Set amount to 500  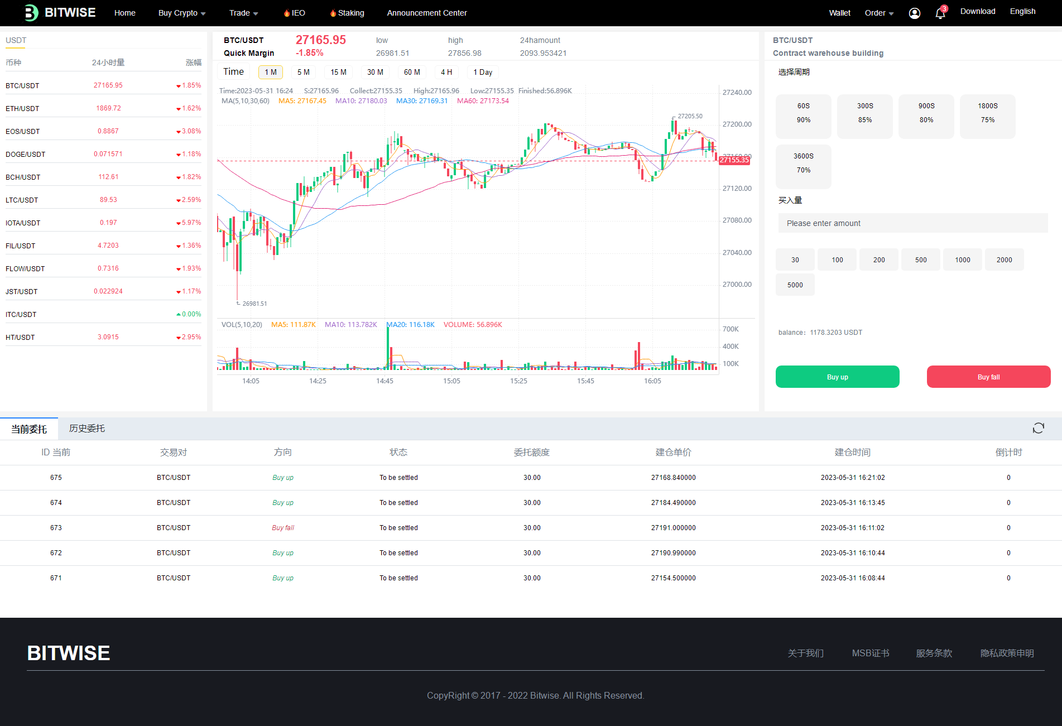(921, 259)
